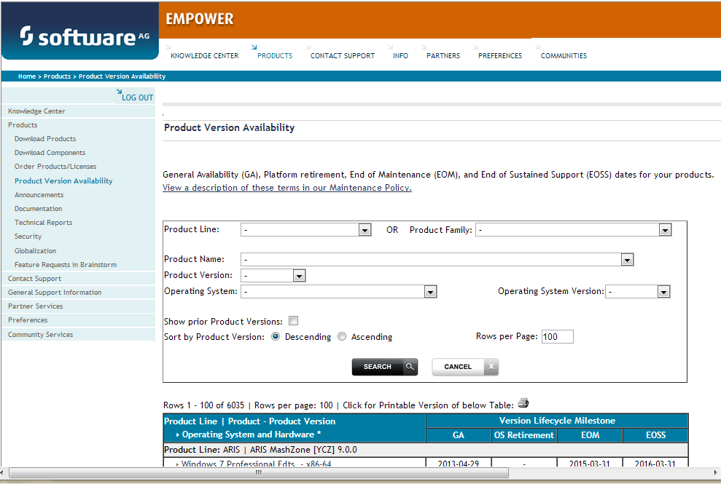721x484 pixels.
Task: Click the LOG OUT arrow icon
Action: [119, 93]
